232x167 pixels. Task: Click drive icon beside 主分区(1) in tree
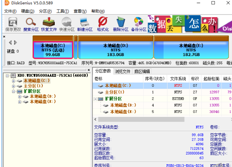tap(19, 86)
